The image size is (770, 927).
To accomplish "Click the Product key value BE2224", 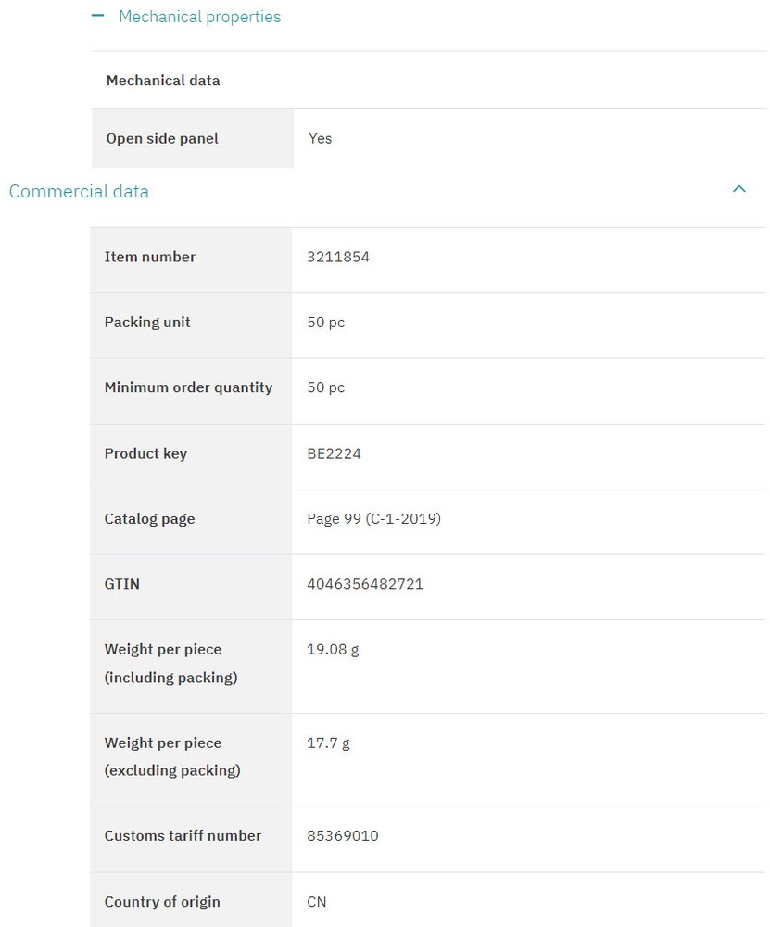I will pyautogui.click(x=334, y=453).
